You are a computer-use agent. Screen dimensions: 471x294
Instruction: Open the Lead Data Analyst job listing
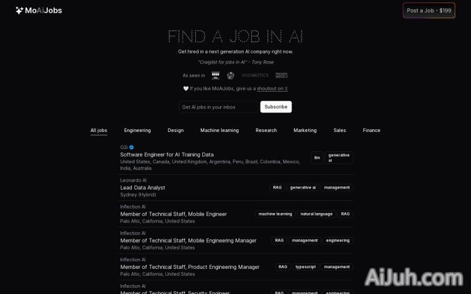[143, 187]
